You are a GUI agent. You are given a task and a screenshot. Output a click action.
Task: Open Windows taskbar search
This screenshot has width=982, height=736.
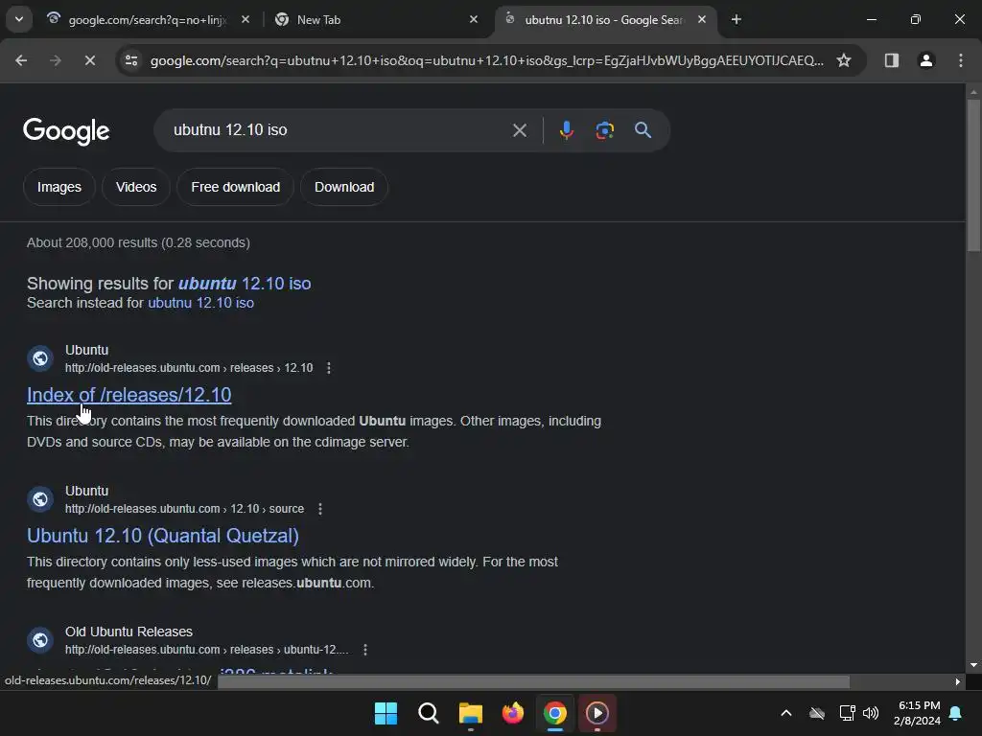(x=429, y=713)
